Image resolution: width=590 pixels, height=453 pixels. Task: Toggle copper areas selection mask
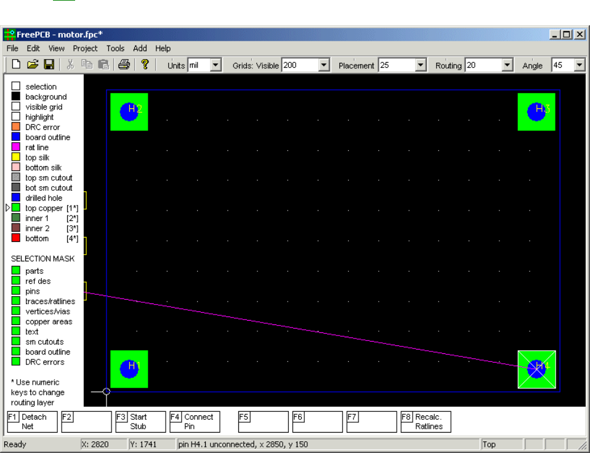(x=16, y=321)
